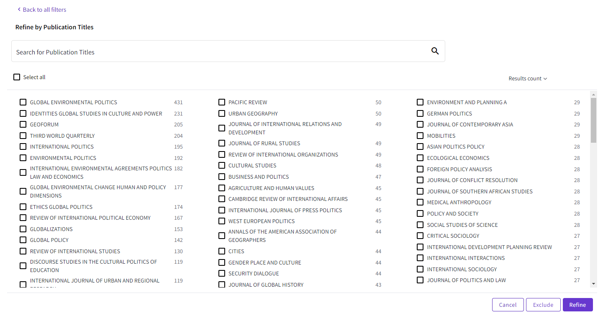Select MEDICAL ANTHROPOLOGY checkbox
Screen dimensions: 603x316
pyautogui.click(x=420, y=202)
